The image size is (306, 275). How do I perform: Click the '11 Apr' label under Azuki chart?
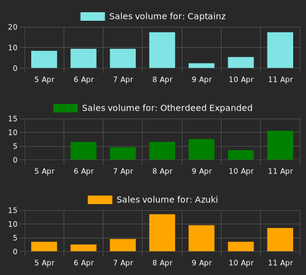[x=280, y=263]
